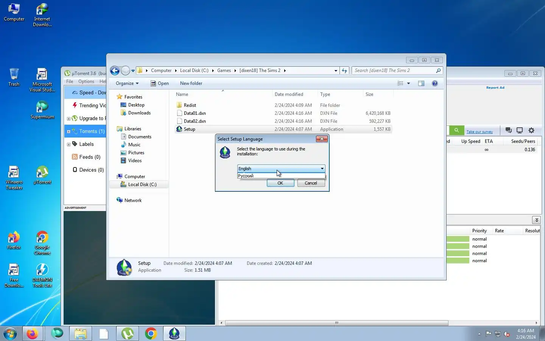Open the Trash desktop icon
This screenshot has height=341, width=545.
point(14,77)
